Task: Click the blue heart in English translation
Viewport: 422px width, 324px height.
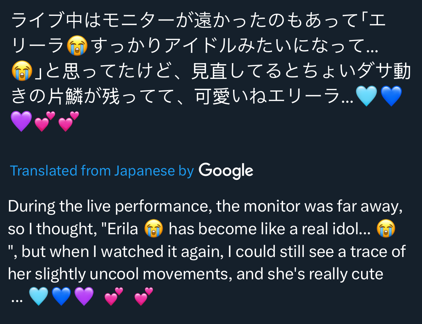Action: [x=61, y=296]
